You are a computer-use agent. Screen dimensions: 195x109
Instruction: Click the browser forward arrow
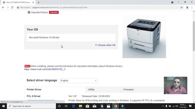(8, 7)
